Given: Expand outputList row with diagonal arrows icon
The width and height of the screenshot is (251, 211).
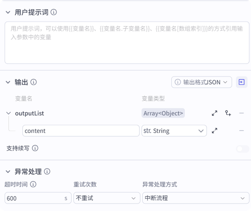Looking at the screenshot, I should (214, 113).
